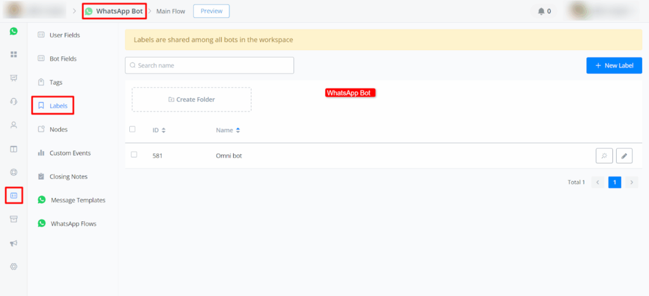Check the box for row 581
Image resolution: width=649 pixels, height=296 pixels.
coord(134,154)
